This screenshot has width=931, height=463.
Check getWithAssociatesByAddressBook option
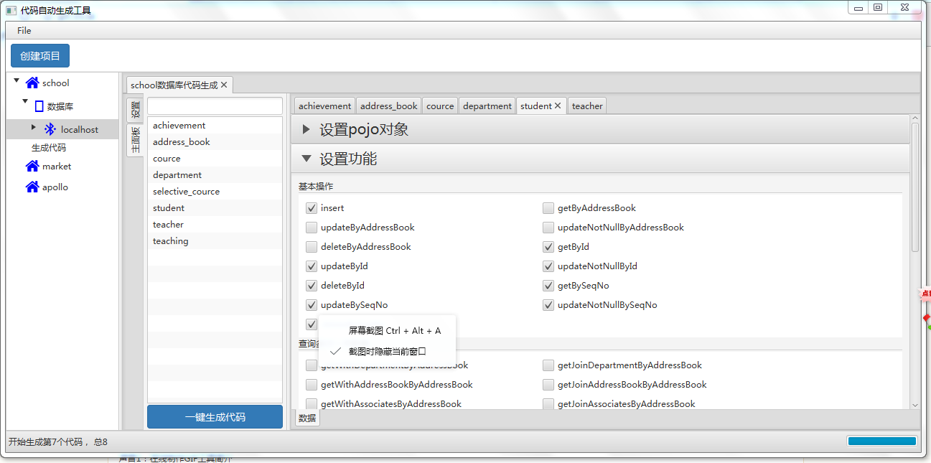(312, 404)
